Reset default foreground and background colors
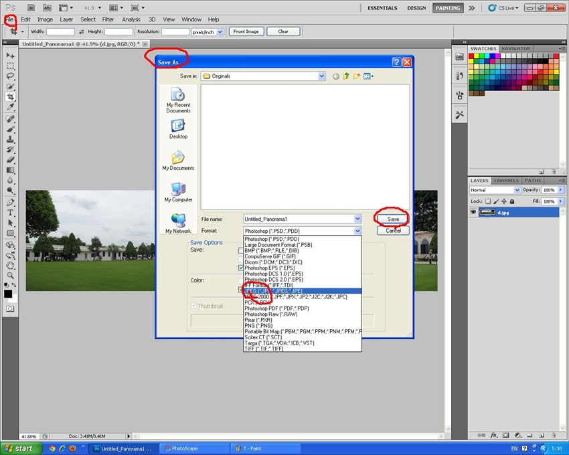569x455 pixels. [x=6, y=285]
